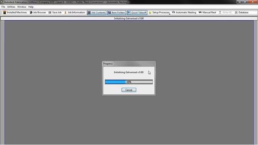Open the Window menu
This screenshot has width=258, height=145.
coord(22,7)
